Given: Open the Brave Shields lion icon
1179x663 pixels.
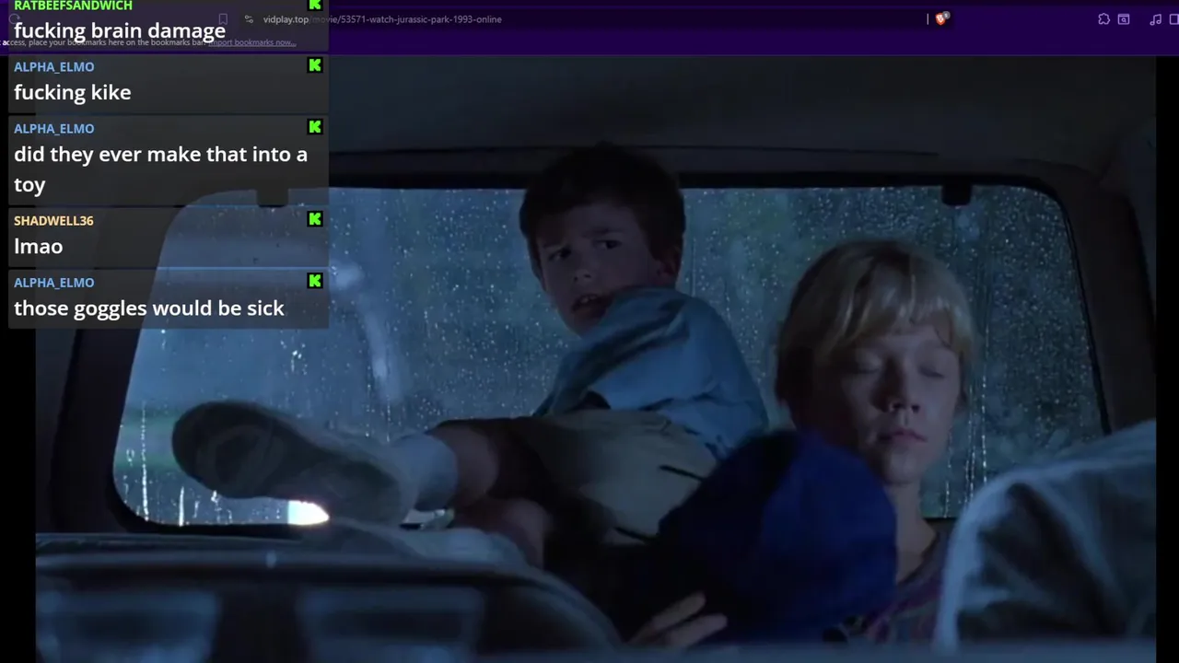Looking at the screenshot, I should click(941, 18).
